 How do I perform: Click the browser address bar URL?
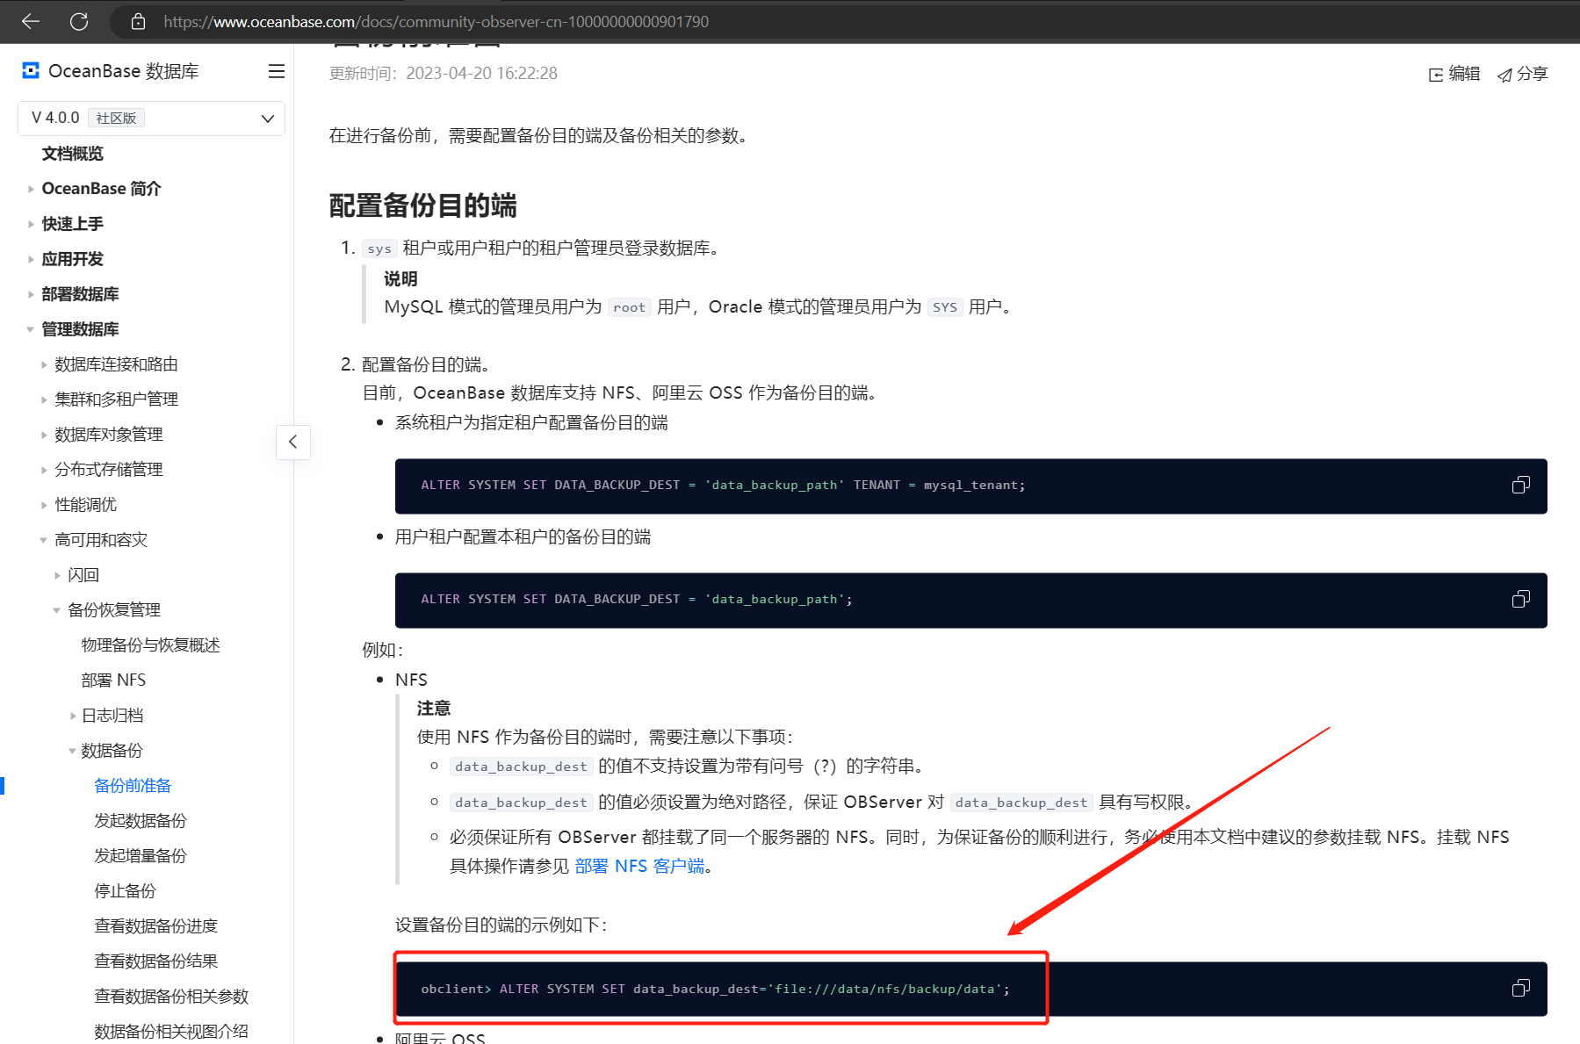point(436,21)
